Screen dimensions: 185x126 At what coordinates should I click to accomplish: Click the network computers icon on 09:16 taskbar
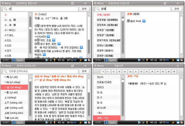pyautogui.click(x=47, y=123)
